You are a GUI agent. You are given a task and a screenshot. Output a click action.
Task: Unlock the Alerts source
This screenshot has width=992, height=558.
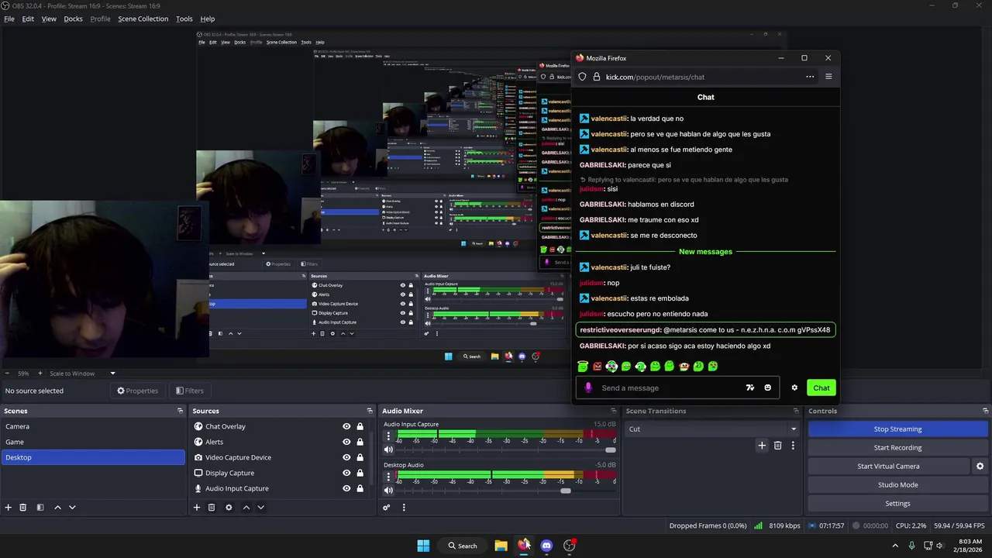(360, 442)
